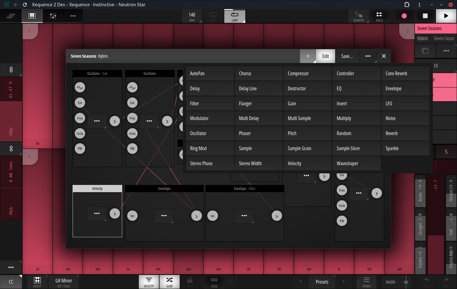
Task: Open the mixer sliders view
Action: (x=53, y=16)
